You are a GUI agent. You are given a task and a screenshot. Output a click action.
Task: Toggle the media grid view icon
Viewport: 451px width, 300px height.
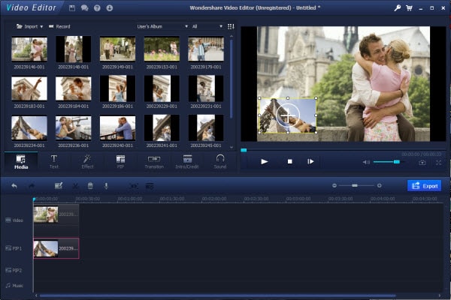click(x=231, y=26)
